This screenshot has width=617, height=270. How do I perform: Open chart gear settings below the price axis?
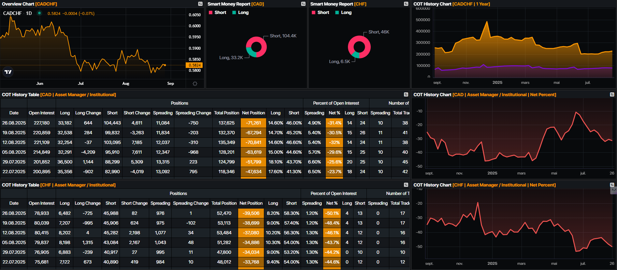[x=195, y=84]
